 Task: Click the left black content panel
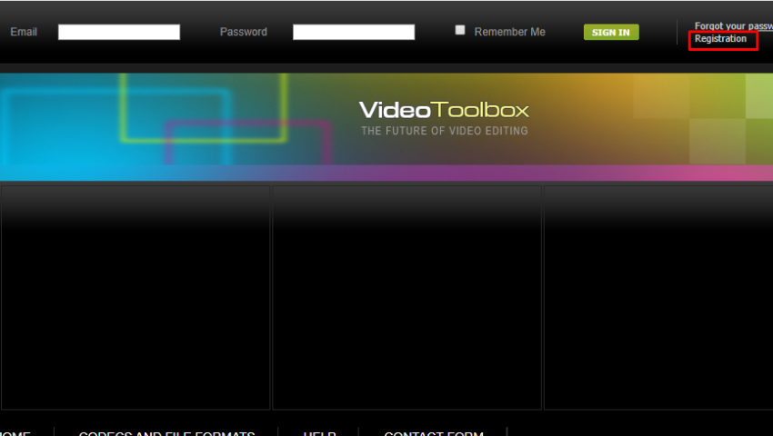click(x=135, y=298)
